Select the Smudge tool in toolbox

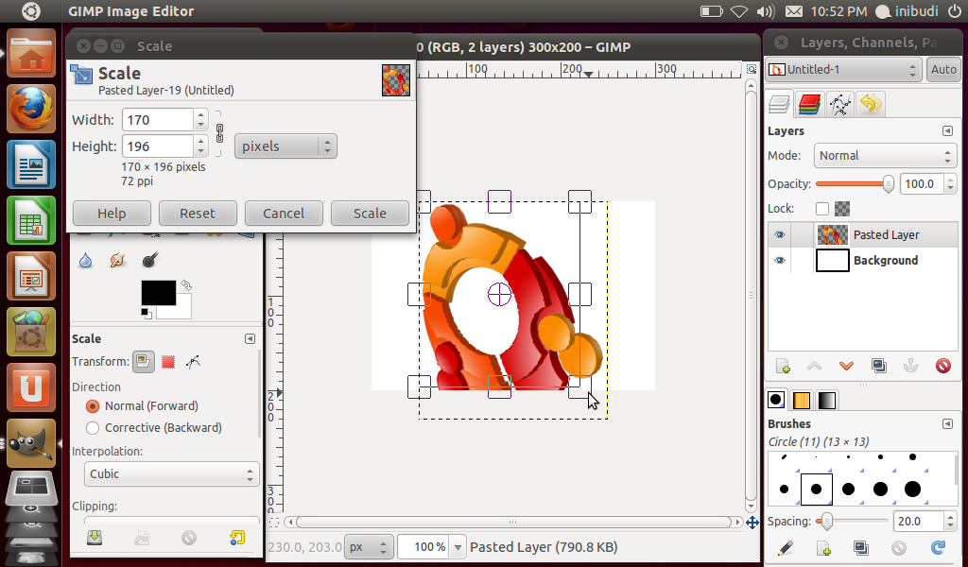tap(117, 261)
